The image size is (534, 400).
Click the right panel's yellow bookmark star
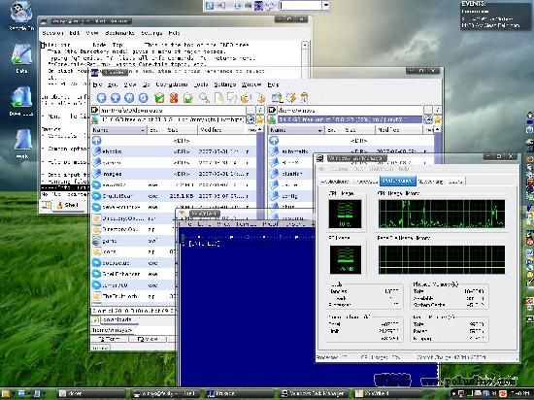437,119
